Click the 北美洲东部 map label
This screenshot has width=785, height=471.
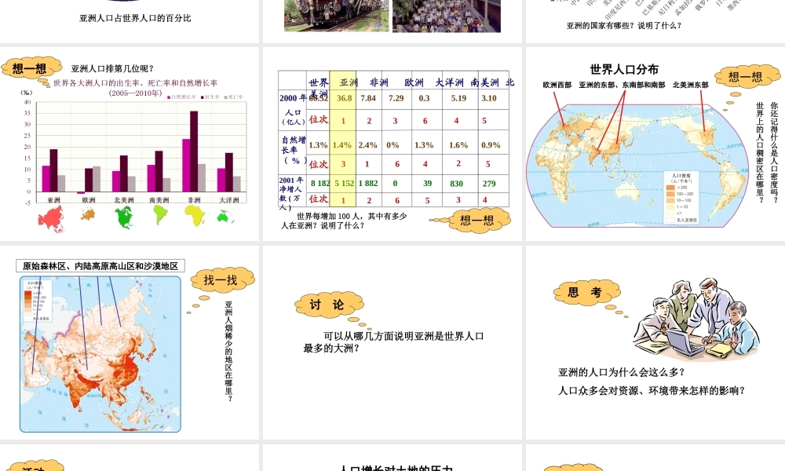[x=690, y=85]
